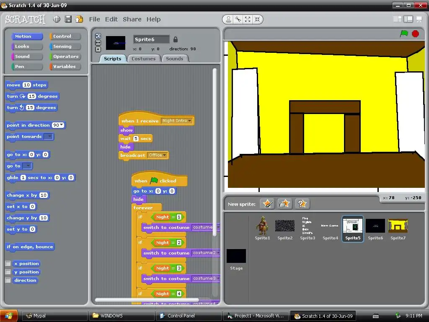Paint a new sprite
The height and width of the screenshot is (322, 429).
267,204
